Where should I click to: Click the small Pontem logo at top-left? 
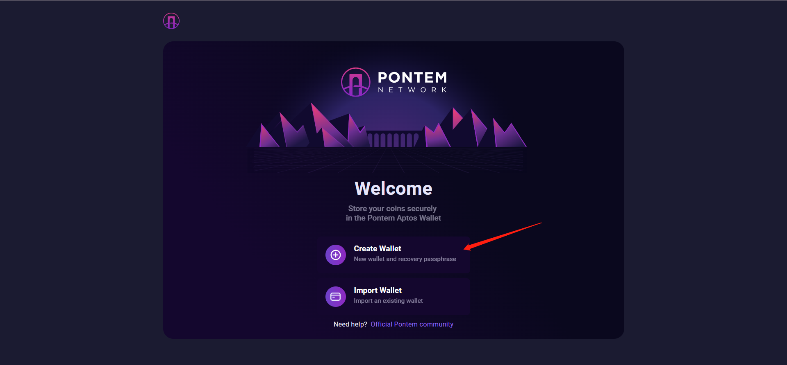pyautogui.click(x=171, y=21)
